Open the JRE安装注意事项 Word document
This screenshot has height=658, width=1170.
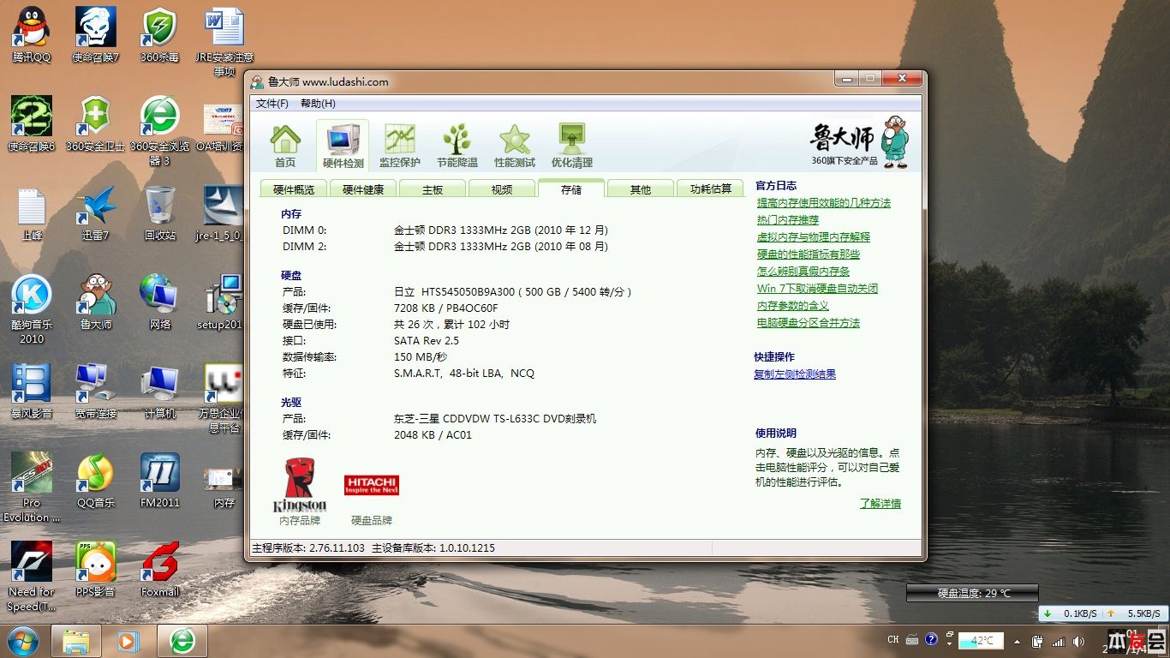tap(224, 41)
